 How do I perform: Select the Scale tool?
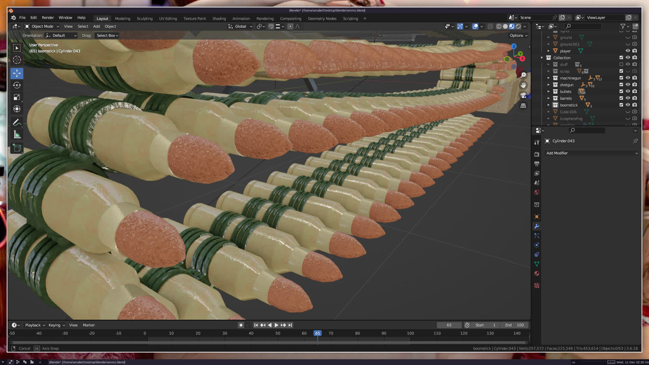point(17,97)
